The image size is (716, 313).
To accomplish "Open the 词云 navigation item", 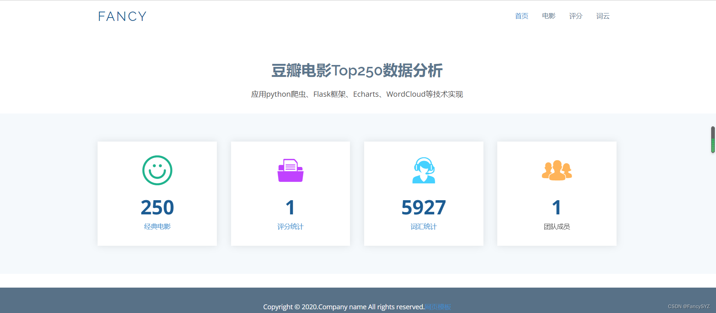I will (603, 16).
